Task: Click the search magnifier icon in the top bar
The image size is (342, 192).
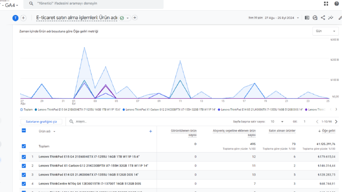Action: [31, 3]
